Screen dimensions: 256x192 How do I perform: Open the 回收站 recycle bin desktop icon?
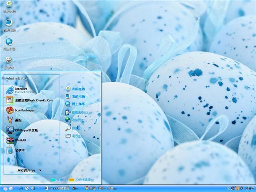(9, 63)
